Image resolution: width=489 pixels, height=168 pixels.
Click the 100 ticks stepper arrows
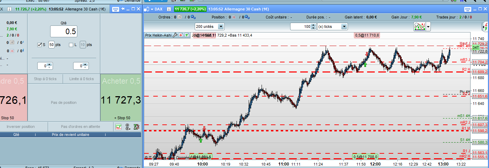click(x=313, y=26)
